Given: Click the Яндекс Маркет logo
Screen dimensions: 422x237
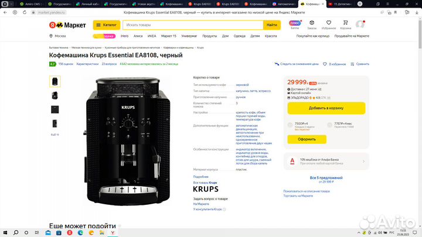Looking at the screenshot, I should point(67,25).
